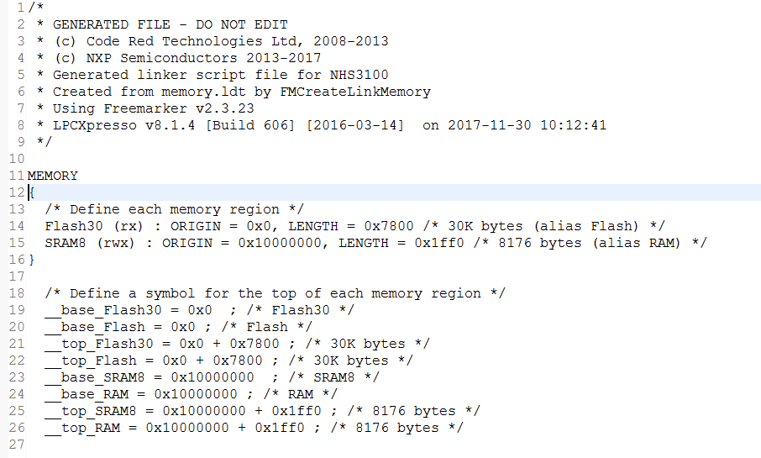Click the __top_RAM symbol on line 26

click(82, 428)
